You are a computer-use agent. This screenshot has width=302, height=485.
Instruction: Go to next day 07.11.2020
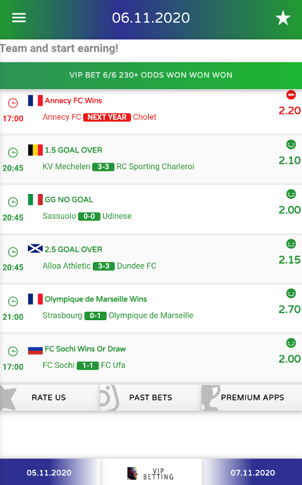[252, 472]
